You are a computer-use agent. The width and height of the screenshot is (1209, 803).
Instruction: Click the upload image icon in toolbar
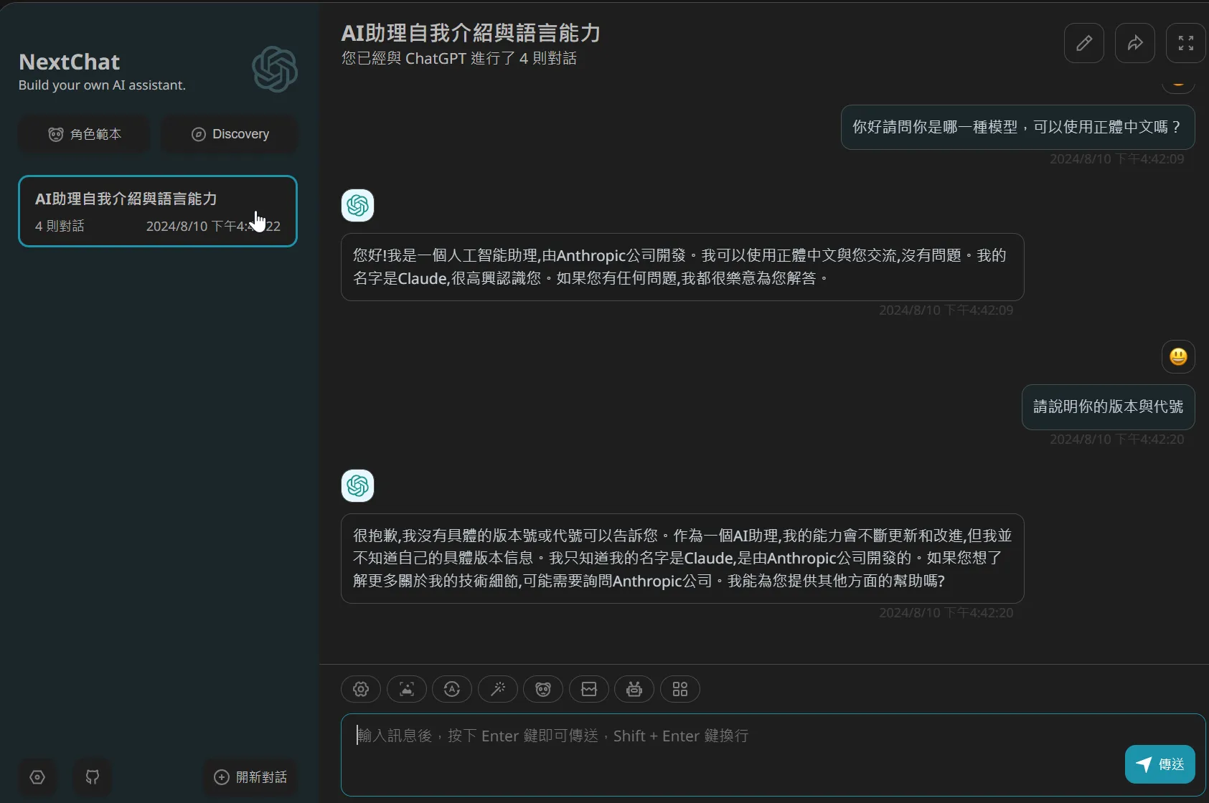(407, 689)
